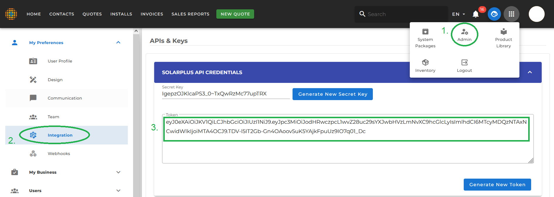Toggle the apps grid menu icon

[511, 14]
